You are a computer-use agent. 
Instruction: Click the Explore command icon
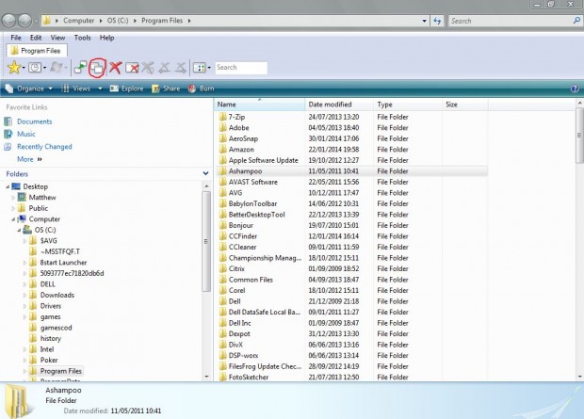click(x=114, y=89)
